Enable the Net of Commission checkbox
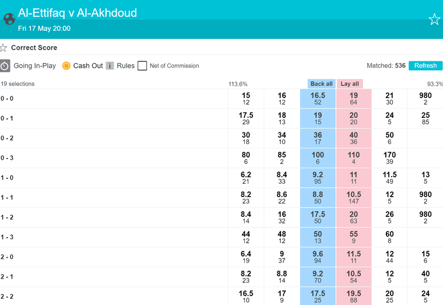 point(142,65)
